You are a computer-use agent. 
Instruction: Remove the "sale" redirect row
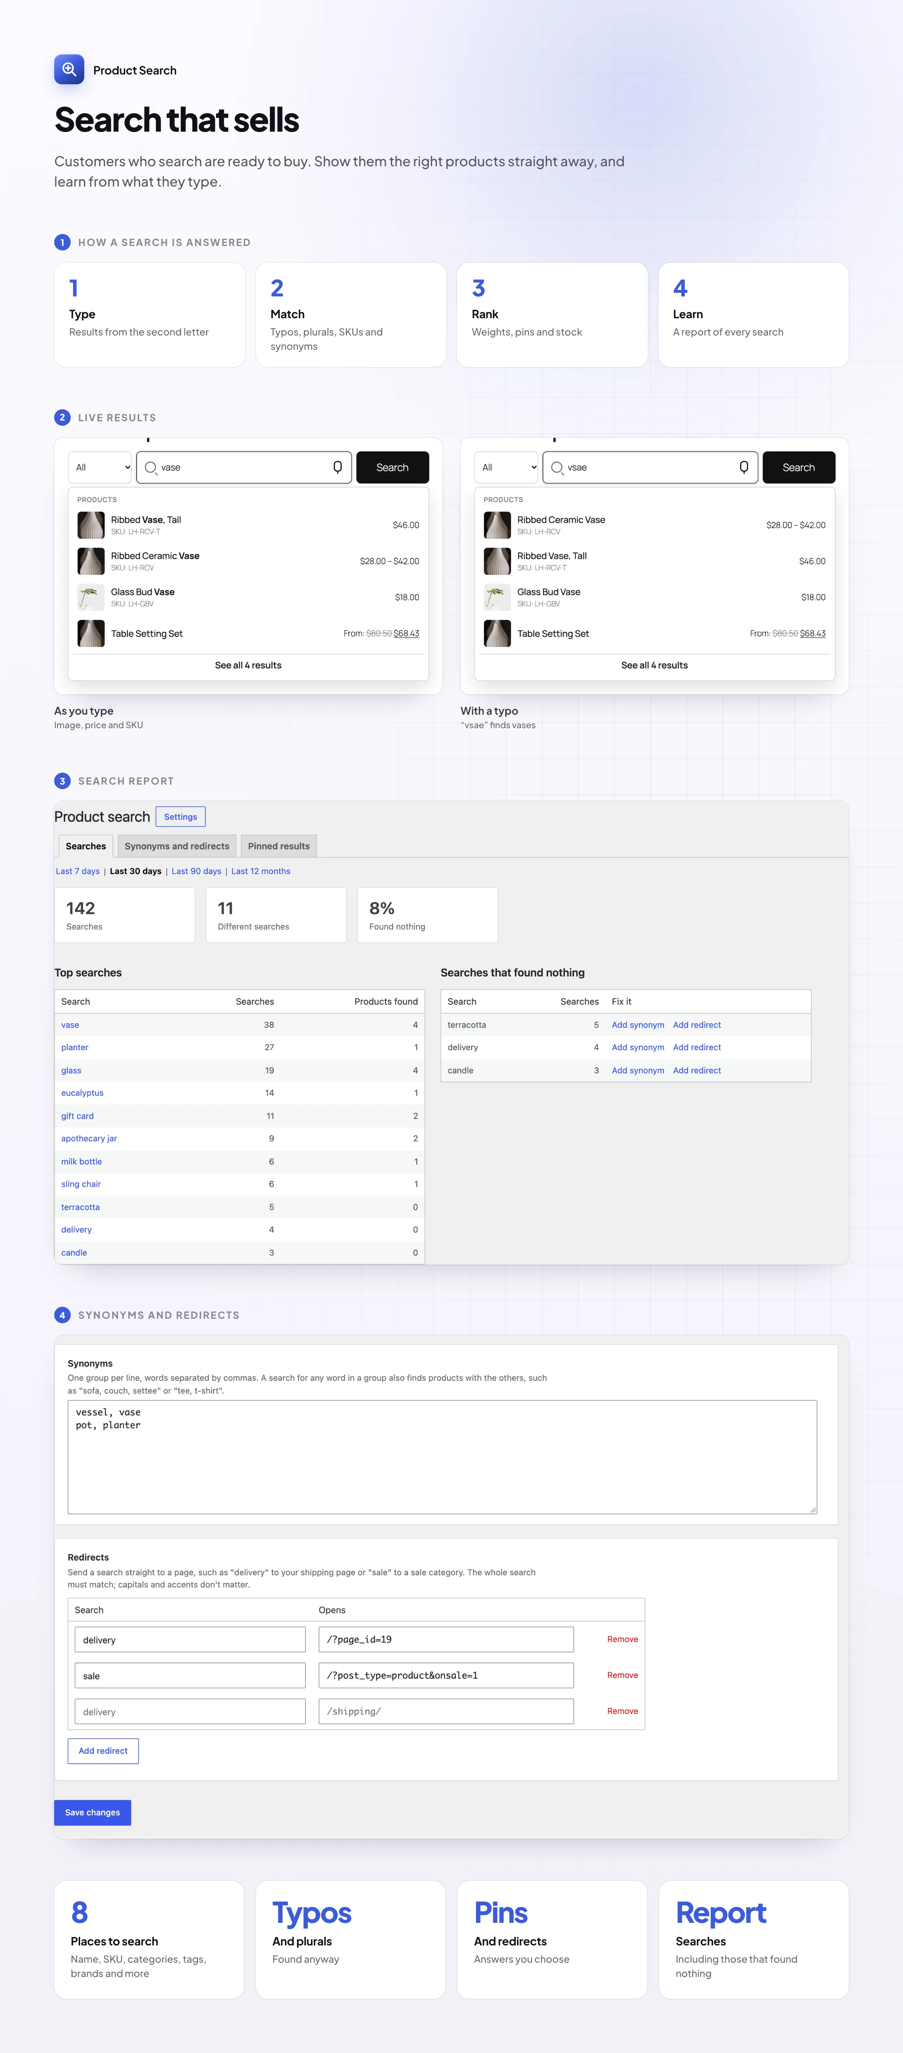[622, 1675]
